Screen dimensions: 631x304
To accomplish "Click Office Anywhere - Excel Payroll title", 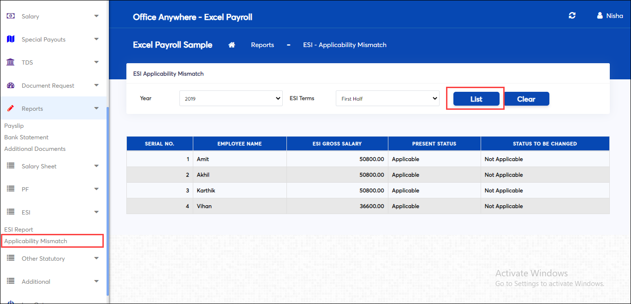I will pyautogui.click(x=192, y=17).
